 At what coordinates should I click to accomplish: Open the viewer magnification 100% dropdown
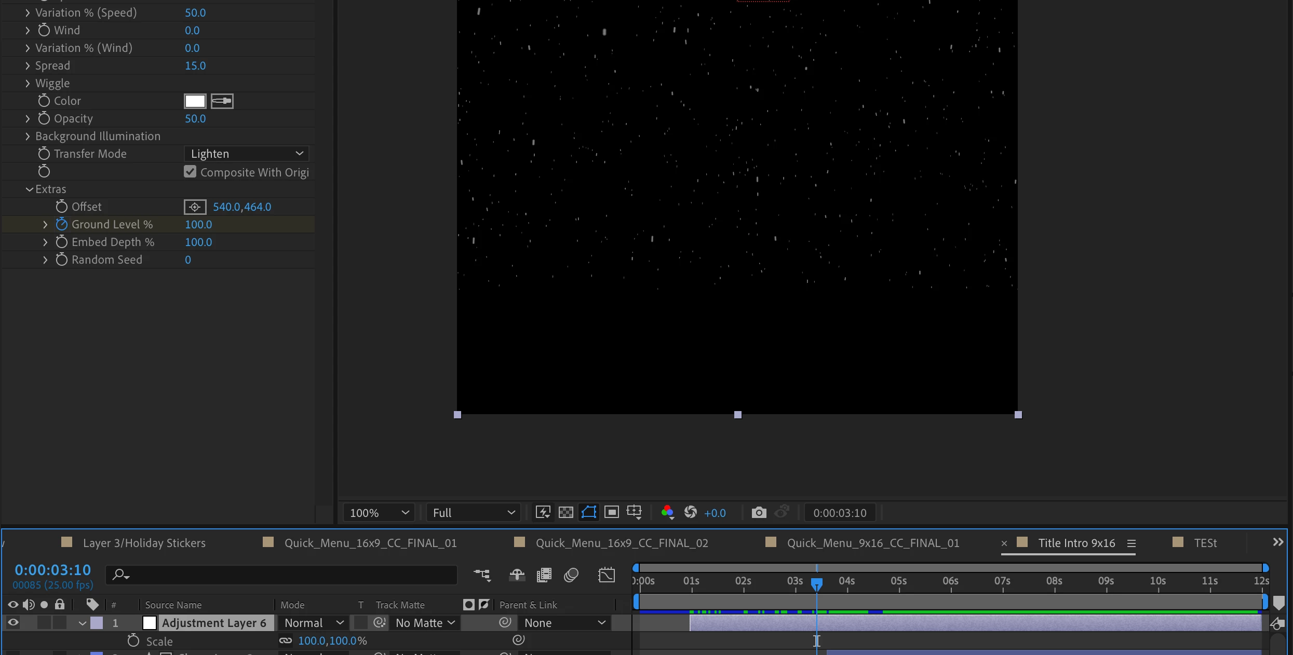tap(379, 513)
